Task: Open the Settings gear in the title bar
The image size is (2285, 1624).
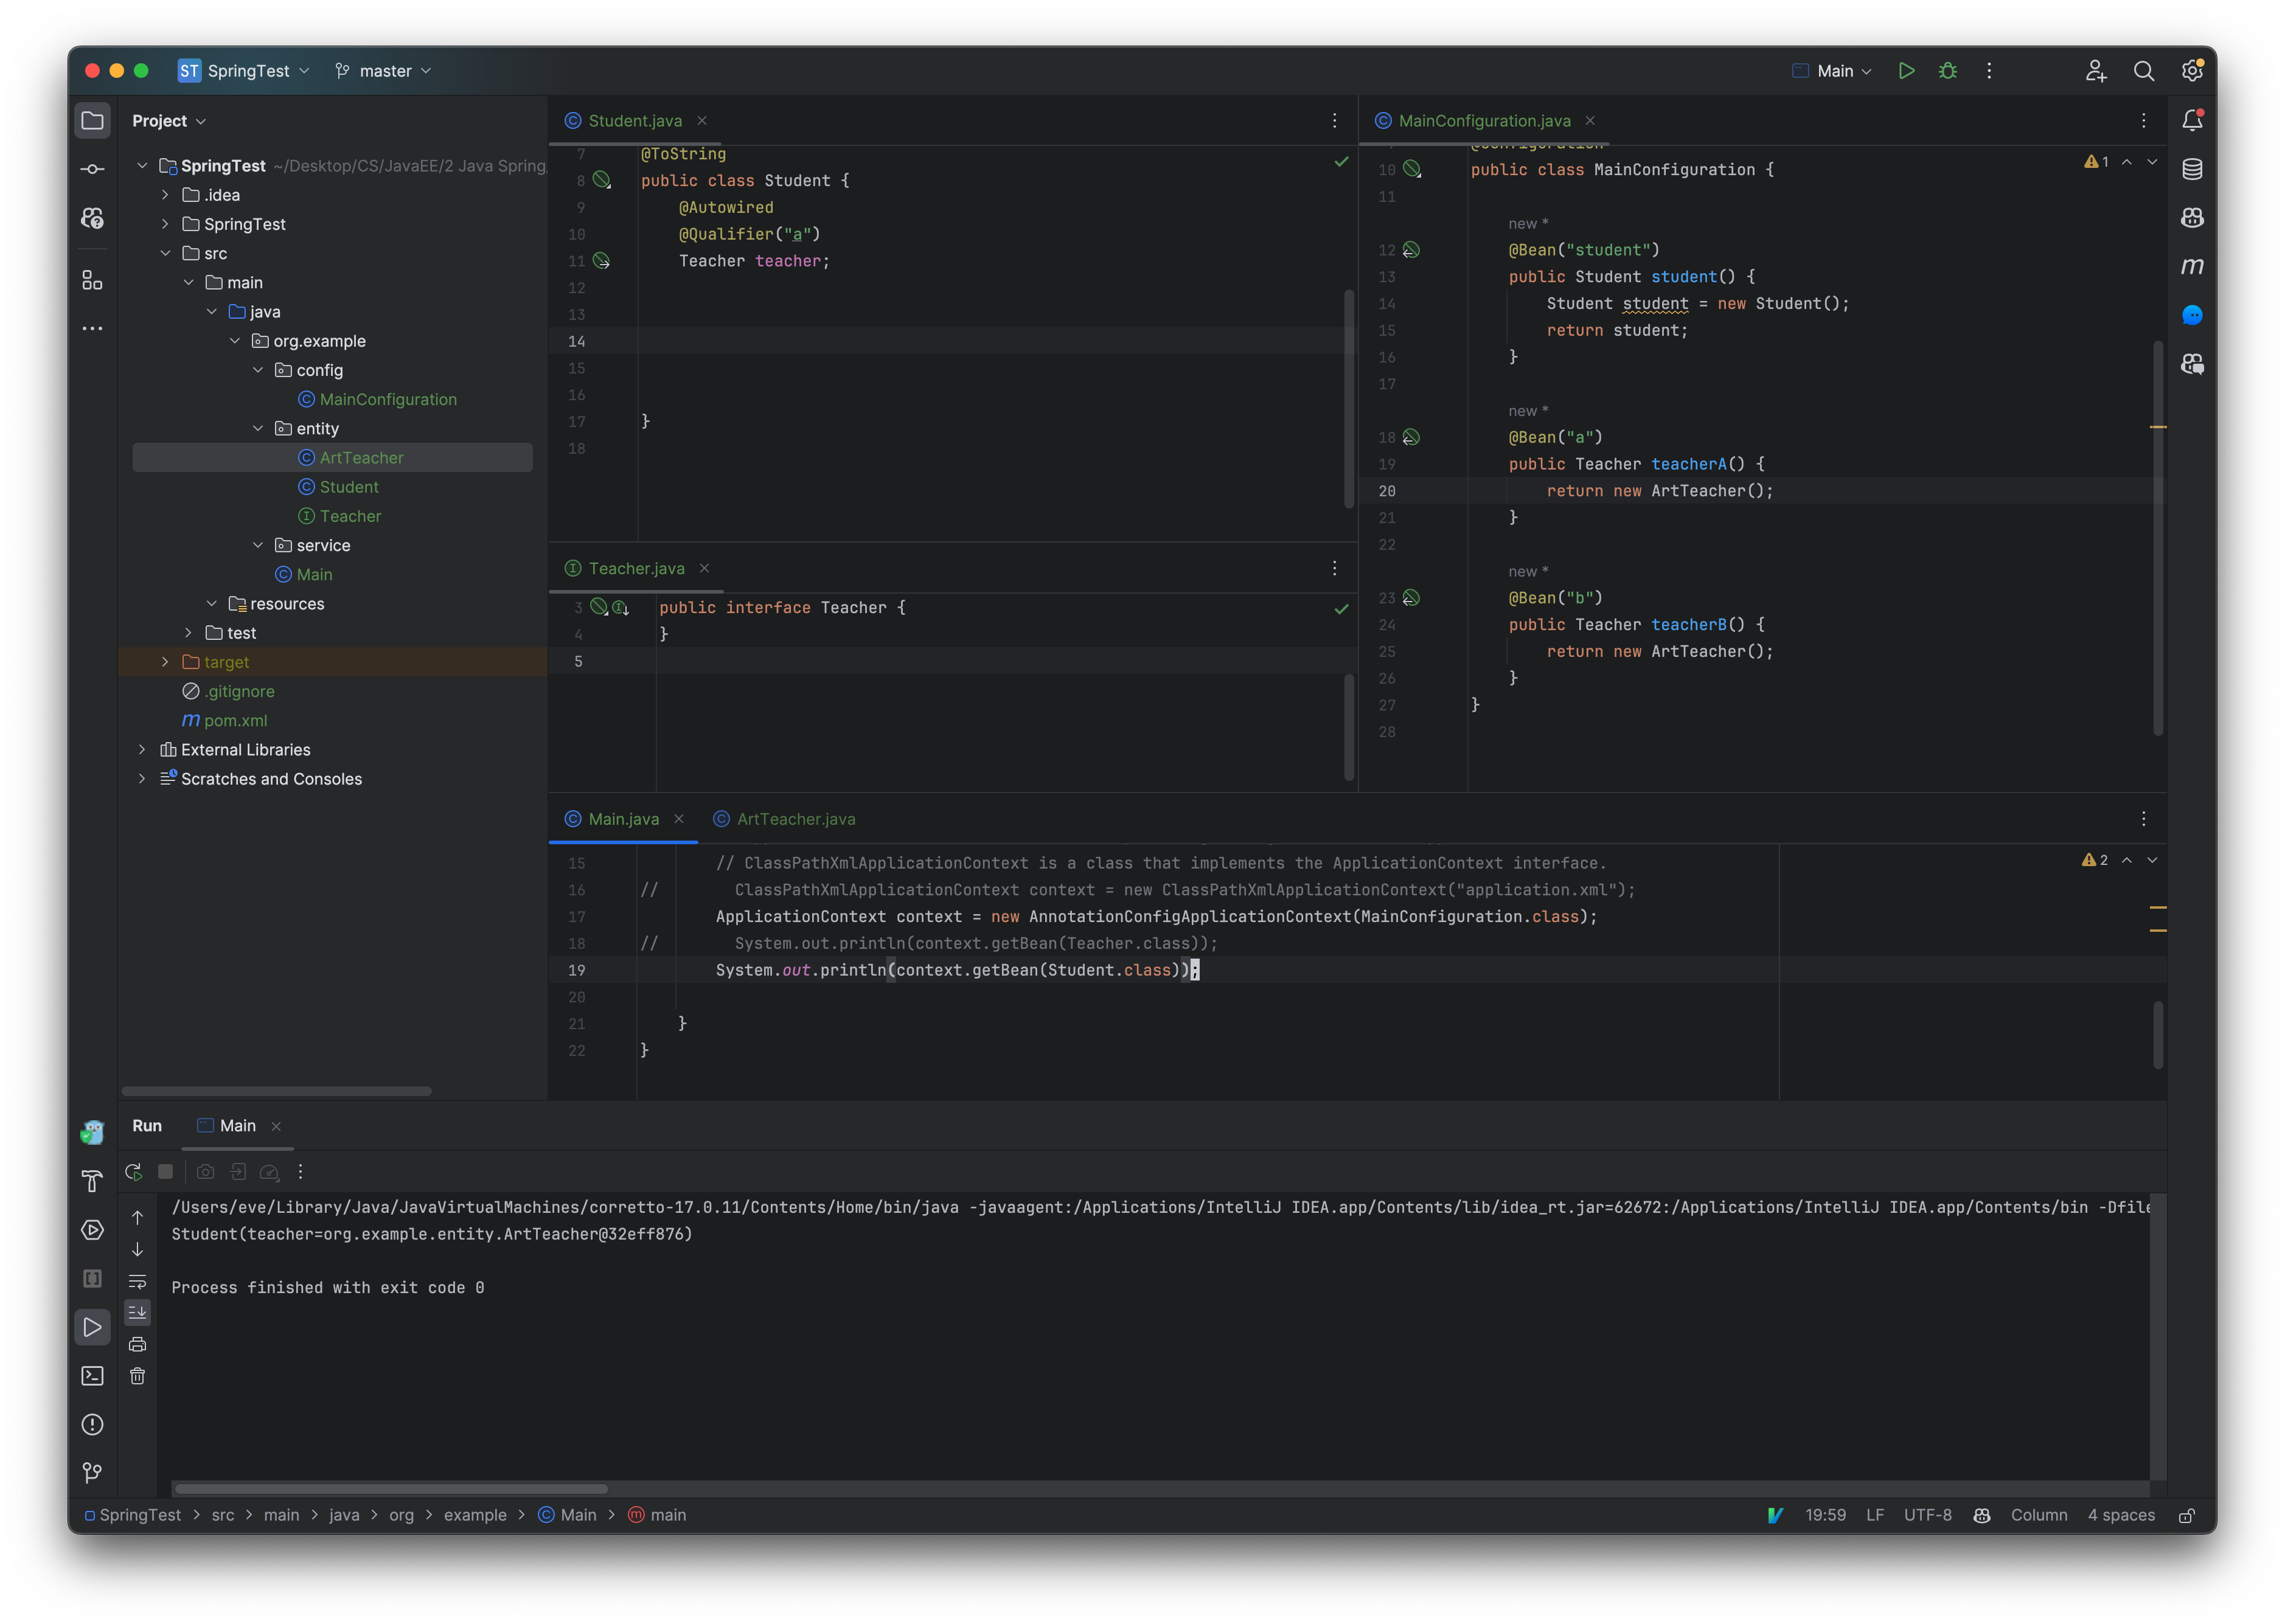Action: [2192, 71]
